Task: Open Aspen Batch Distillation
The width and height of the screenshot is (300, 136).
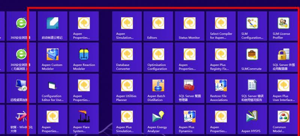Action: point(158,88)
